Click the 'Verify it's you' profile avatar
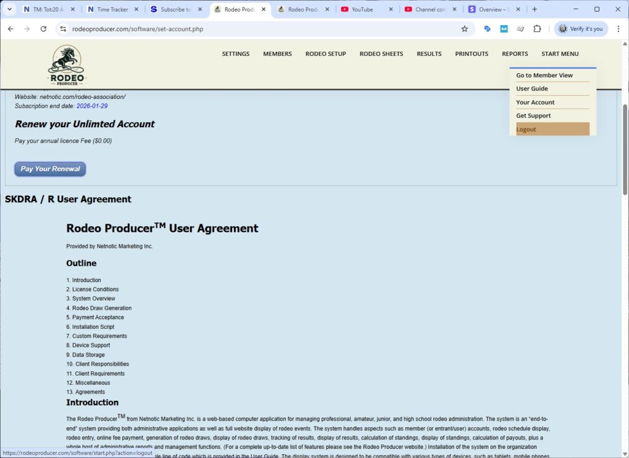This screenshot has width=629, height=458. coord(579,28)
